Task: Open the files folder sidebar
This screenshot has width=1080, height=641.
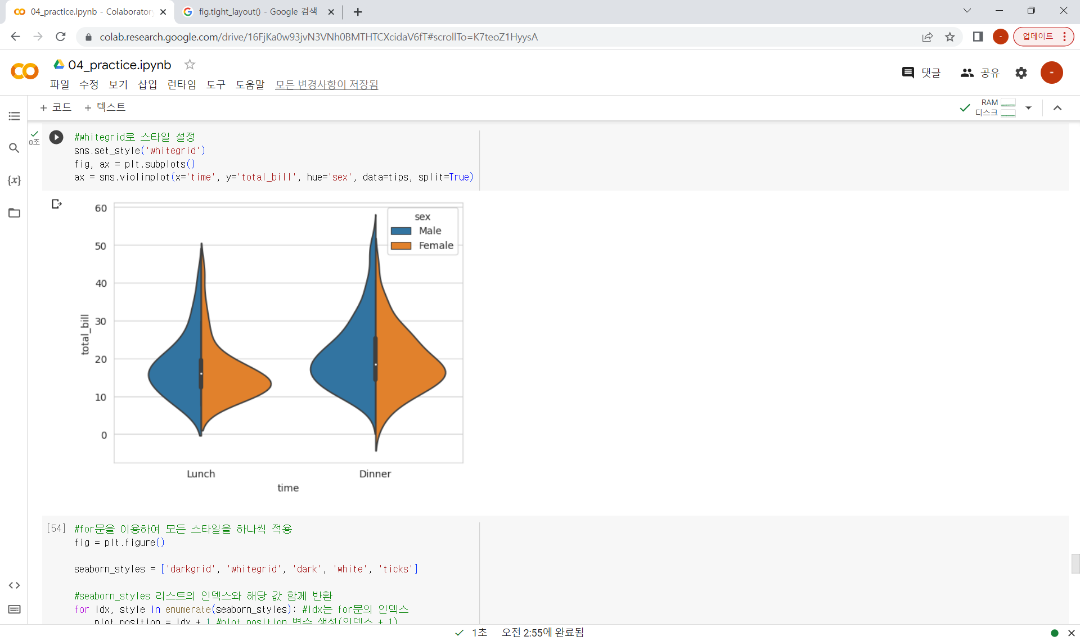Action: coord(14,213)
